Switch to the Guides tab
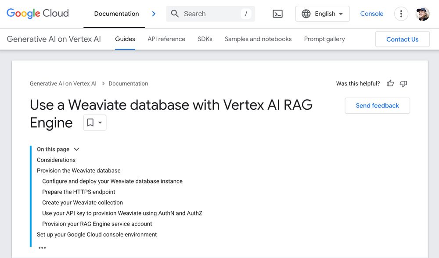 [125, 39]
